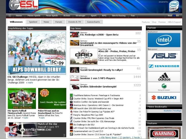Open the Features link at top right
The height and width of the screenshot is (139, 186).
pyautogui.click(x=146, y=22)
